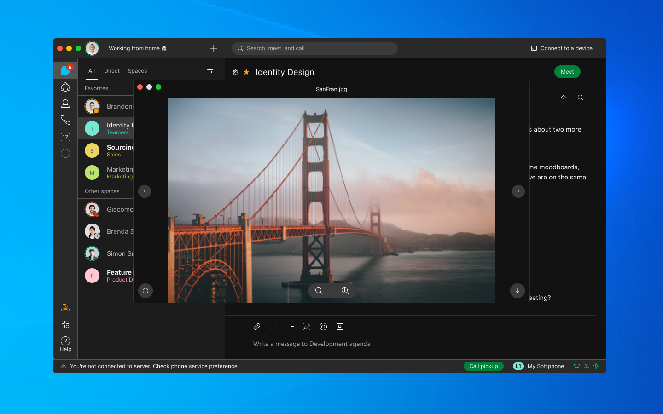
Task: Click the profile avatar in title bar
Action: coord(92,48)
